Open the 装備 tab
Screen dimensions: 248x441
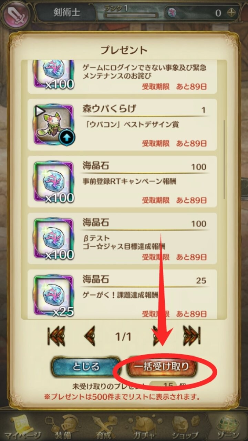pyautogui.click(x=63, y=427)
